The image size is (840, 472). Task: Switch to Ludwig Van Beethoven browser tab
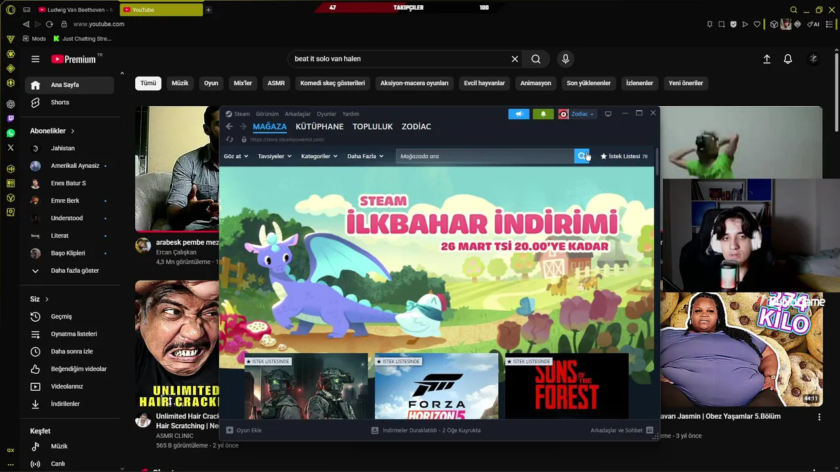75,10
